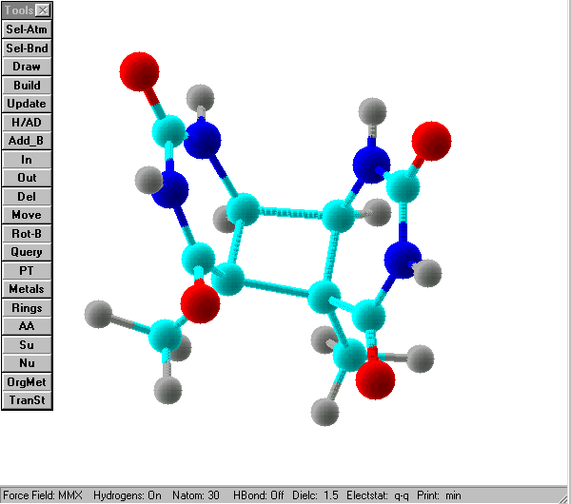Image resolution: width=571 pixels, height=504 pixels.
Task: Open the Nu nucleosides button
Action: click(x=27, y=363)
